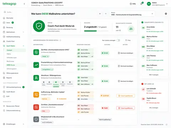Open the Cockpit submenu item
This screenshot has height=128, width=171.
pyautogui.click(x=16, y=50)
